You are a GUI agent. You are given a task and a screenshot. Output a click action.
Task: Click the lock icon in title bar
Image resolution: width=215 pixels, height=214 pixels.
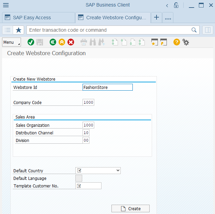[176, 6]
